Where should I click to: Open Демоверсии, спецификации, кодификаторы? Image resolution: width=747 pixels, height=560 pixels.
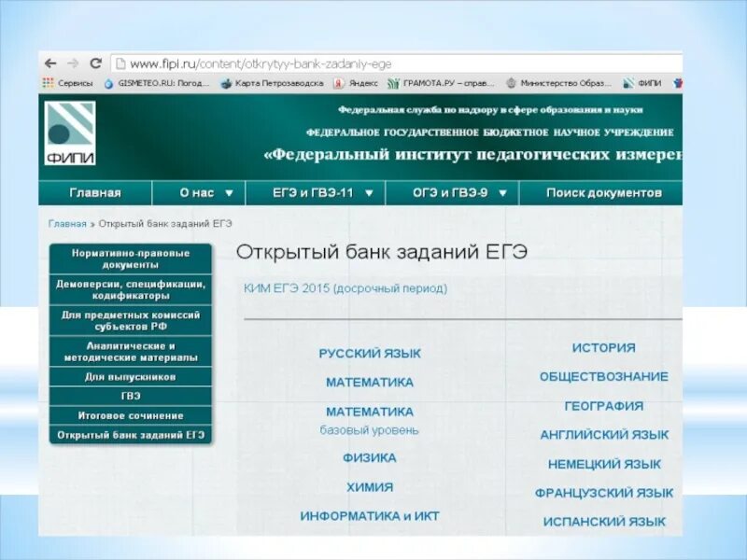pyautogui.click(x=131, y=290)
